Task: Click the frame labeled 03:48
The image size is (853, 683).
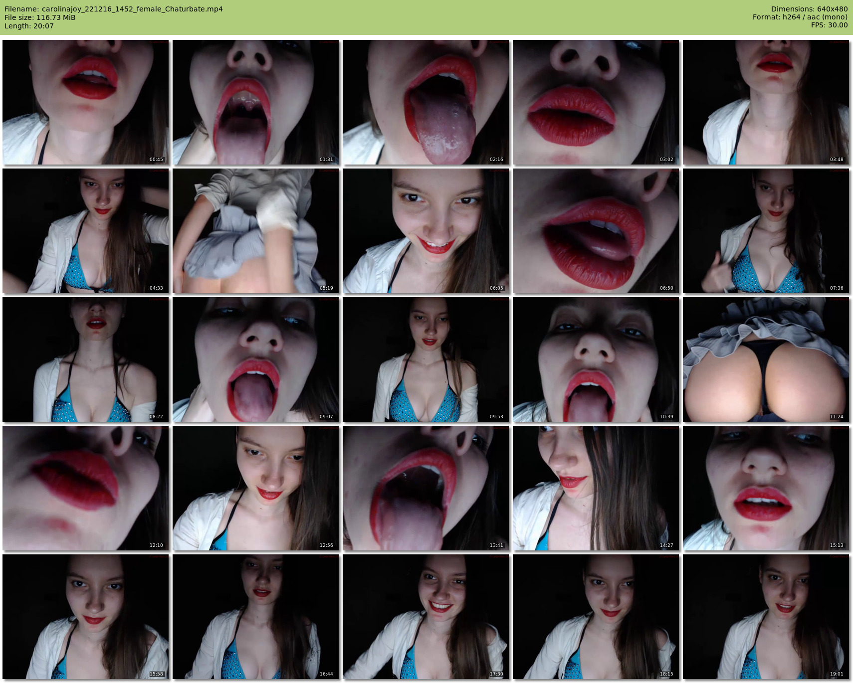Action: pyautogui.click(x=766, y=102)
